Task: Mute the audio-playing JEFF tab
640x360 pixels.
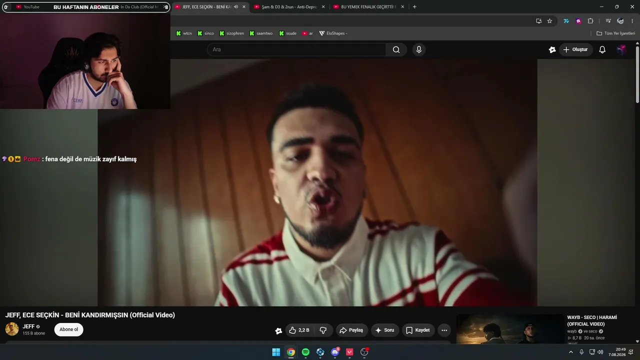Action: (x=236, y=7)
